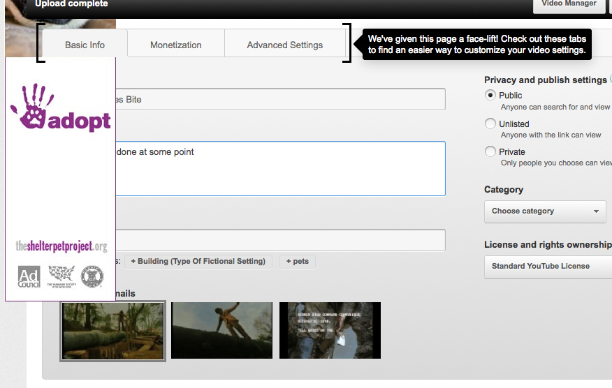This screenshot has height=388, width=612.
Task: Click the Upload complete status text
Action: (71, 4)
